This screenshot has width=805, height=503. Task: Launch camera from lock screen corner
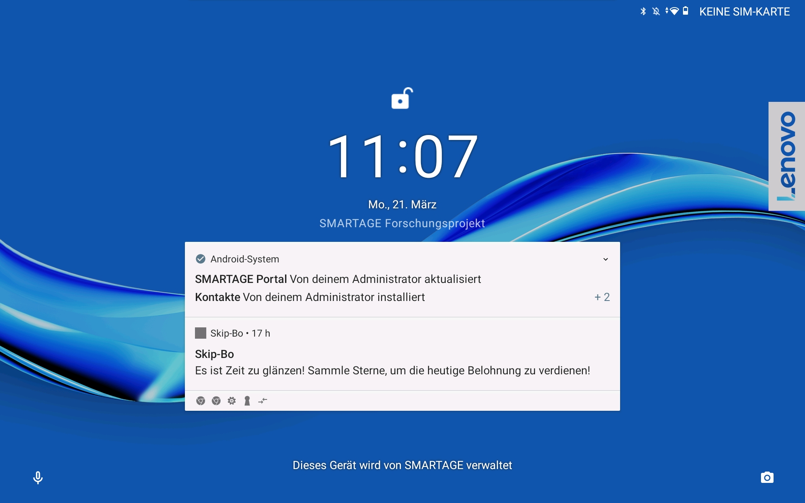pos(767,477)
